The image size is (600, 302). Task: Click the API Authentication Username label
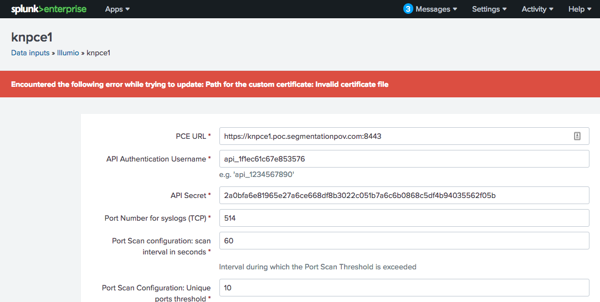[x=158, y=159]
